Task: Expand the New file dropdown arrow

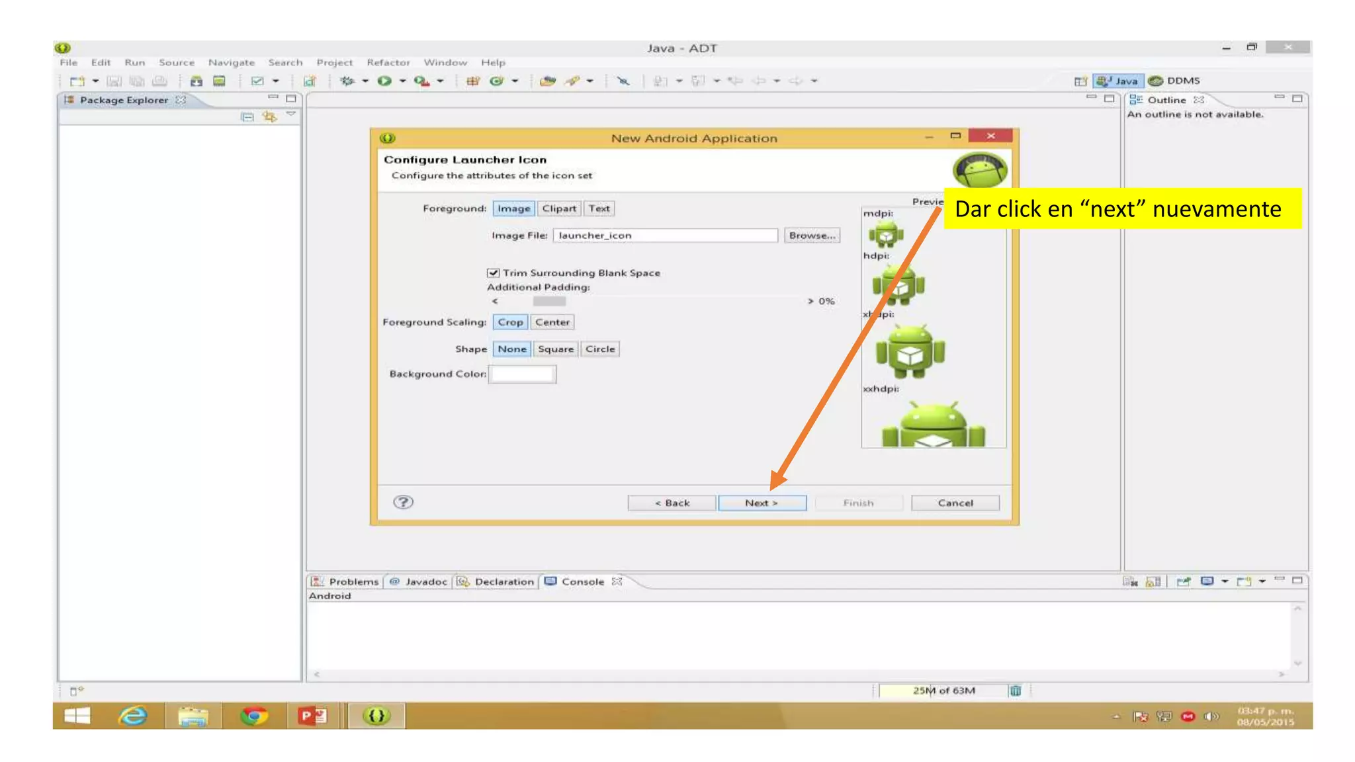Action: 95,81
